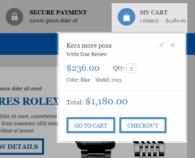Viewport: 195px width, 158px height.
Task: Open the Write Your Review link
Action: click(86, 54)
